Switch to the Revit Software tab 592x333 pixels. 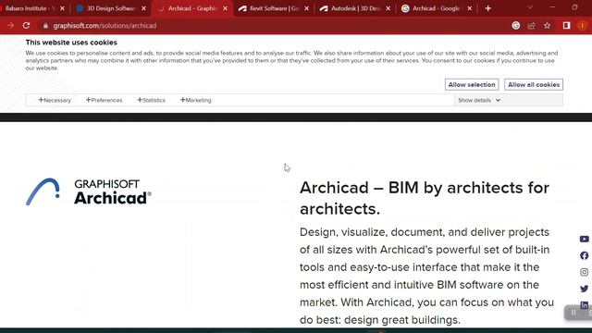coord(274,8)
